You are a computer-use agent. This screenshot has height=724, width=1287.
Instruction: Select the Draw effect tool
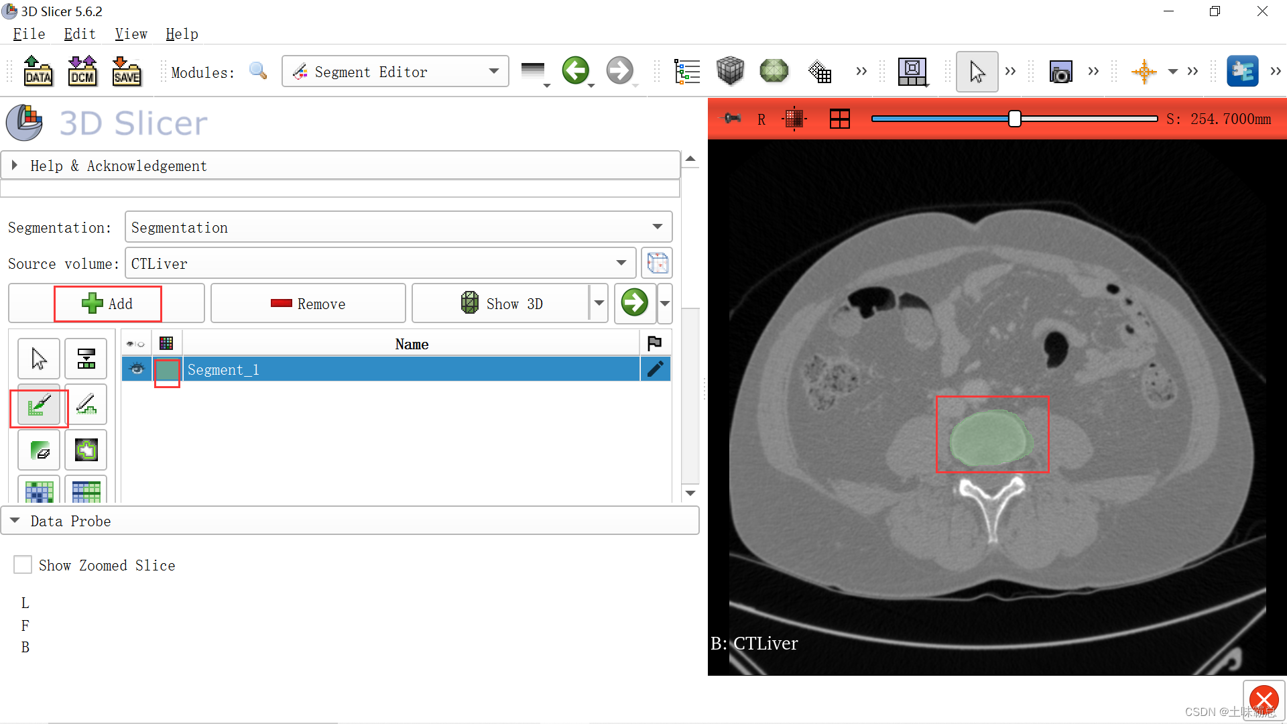point(86,406)
